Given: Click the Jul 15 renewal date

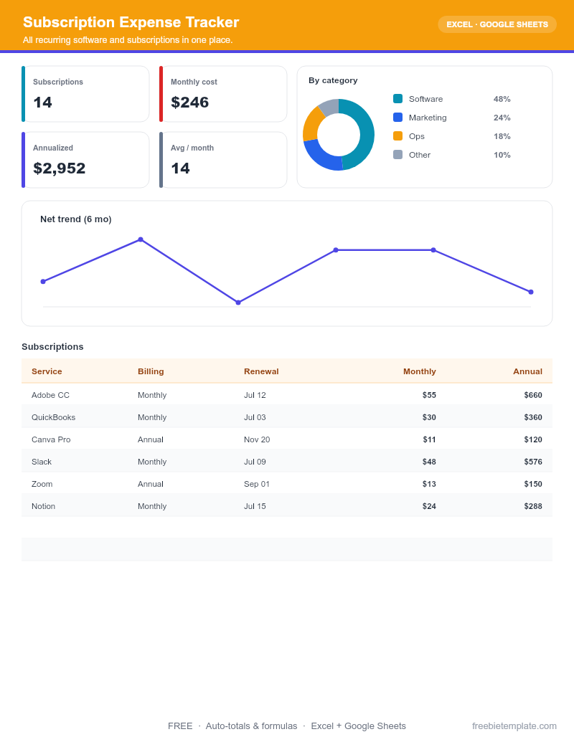Looking at the screenshot, I should (x=255, y=506).
